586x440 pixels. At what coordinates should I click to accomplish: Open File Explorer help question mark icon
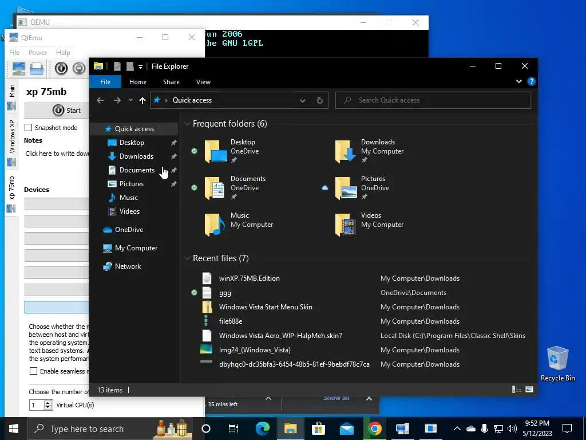pos(531,81)
